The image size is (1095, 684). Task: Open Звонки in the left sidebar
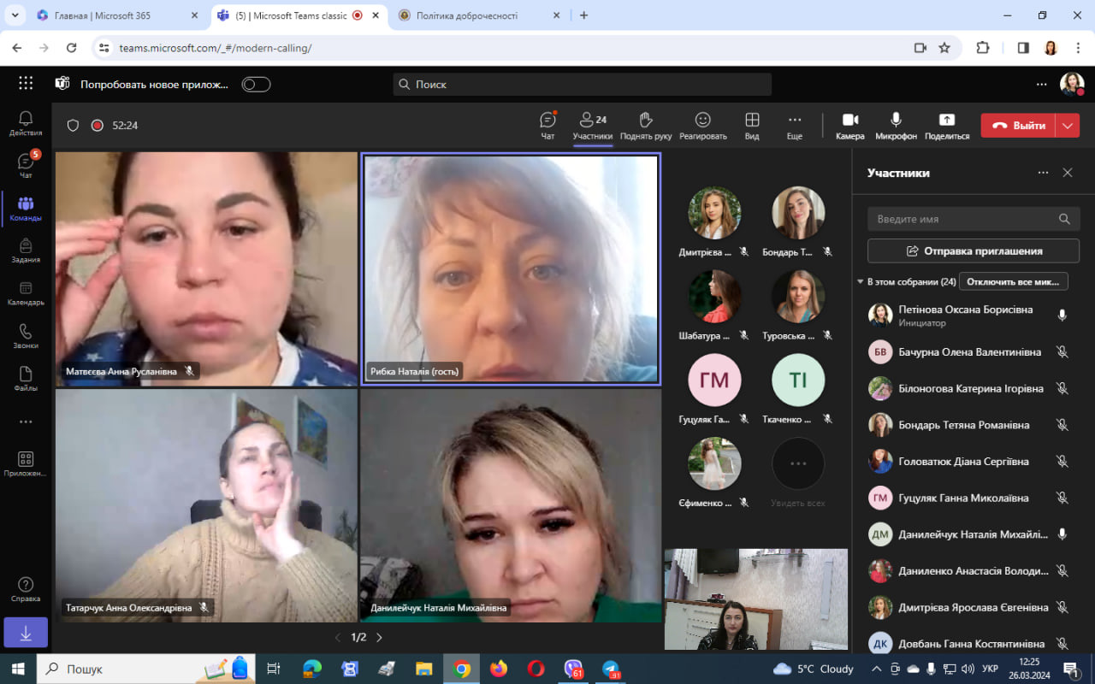pyautogui.click(x=26, y=336)
